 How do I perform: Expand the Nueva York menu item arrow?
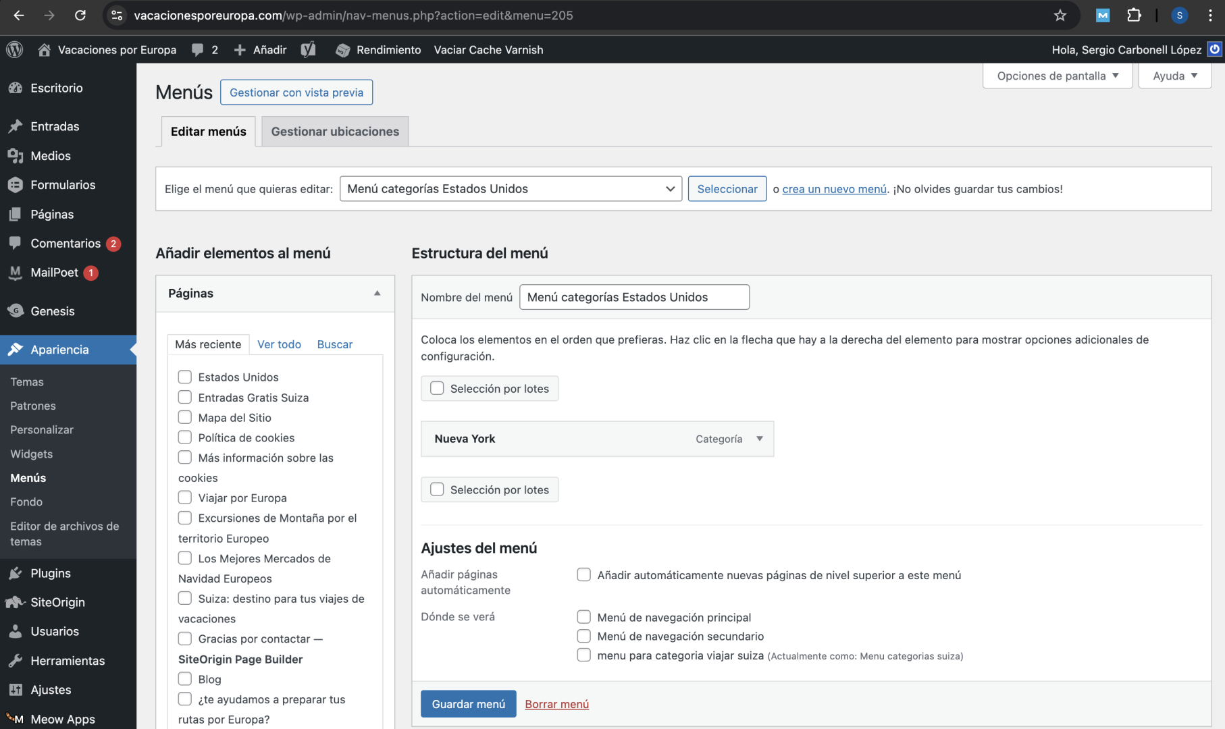click(x=760, y=439)
